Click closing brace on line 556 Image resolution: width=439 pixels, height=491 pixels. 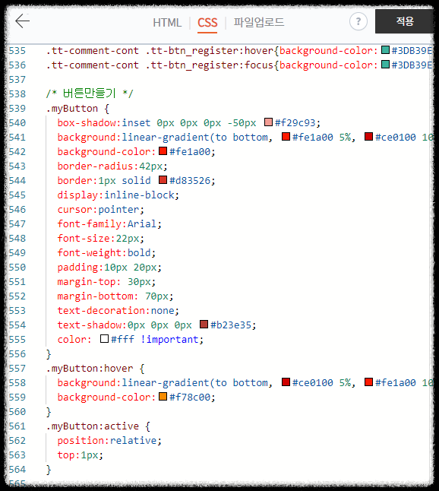(x=49, y=354)
